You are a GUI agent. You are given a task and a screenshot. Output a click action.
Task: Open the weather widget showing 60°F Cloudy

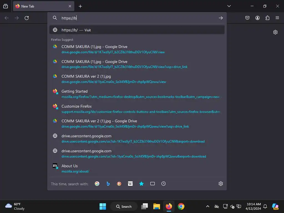click(15, 206)
